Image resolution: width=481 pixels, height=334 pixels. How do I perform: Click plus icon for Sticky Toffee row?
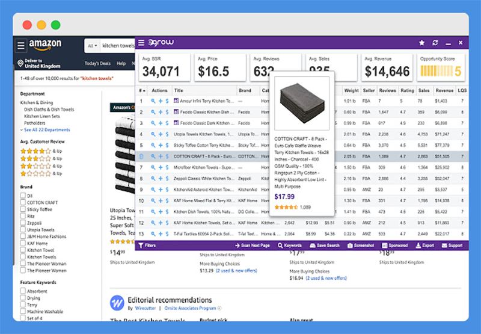(161, 145)
